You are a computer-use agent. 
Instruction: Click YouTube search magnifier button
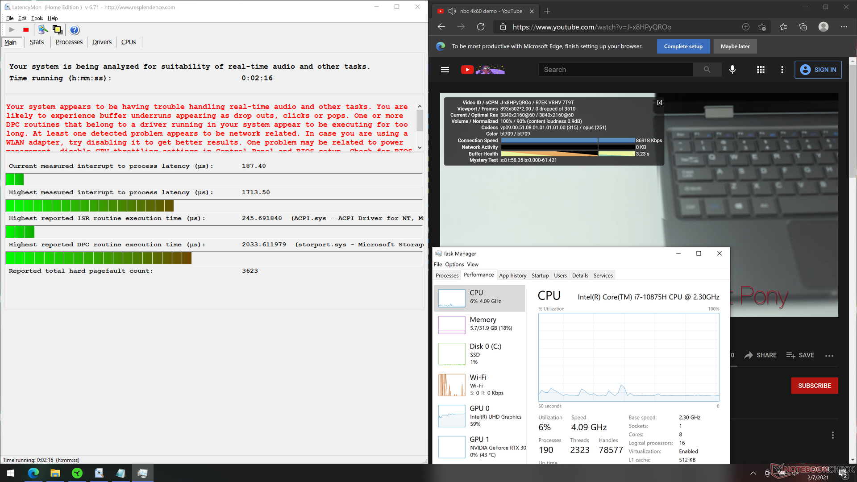click(x=707, y=70)
